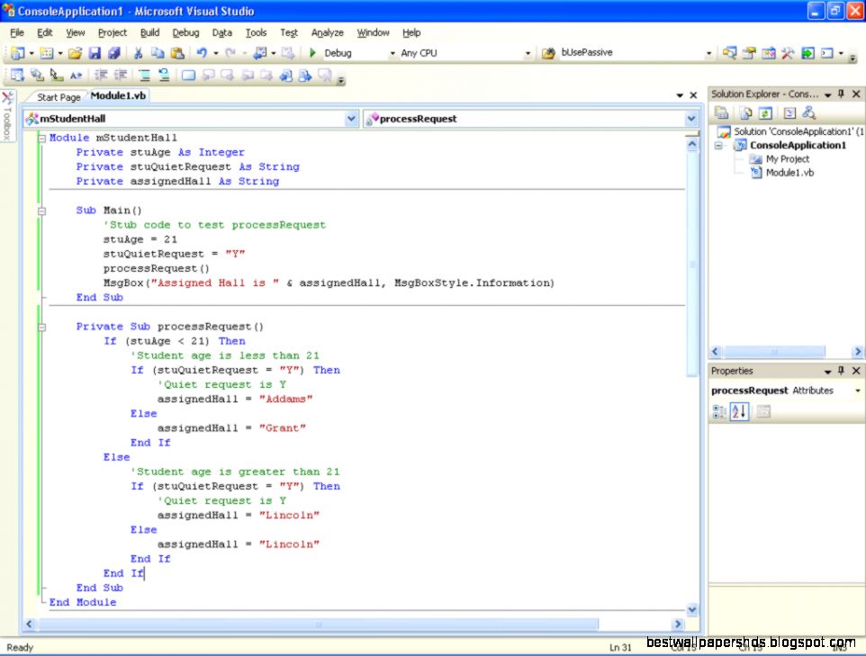Image resolution: width=866 pixels, height=656 pixels.
Task: Select Alphabetical sort in Properties panel
Action: [739, 411]
